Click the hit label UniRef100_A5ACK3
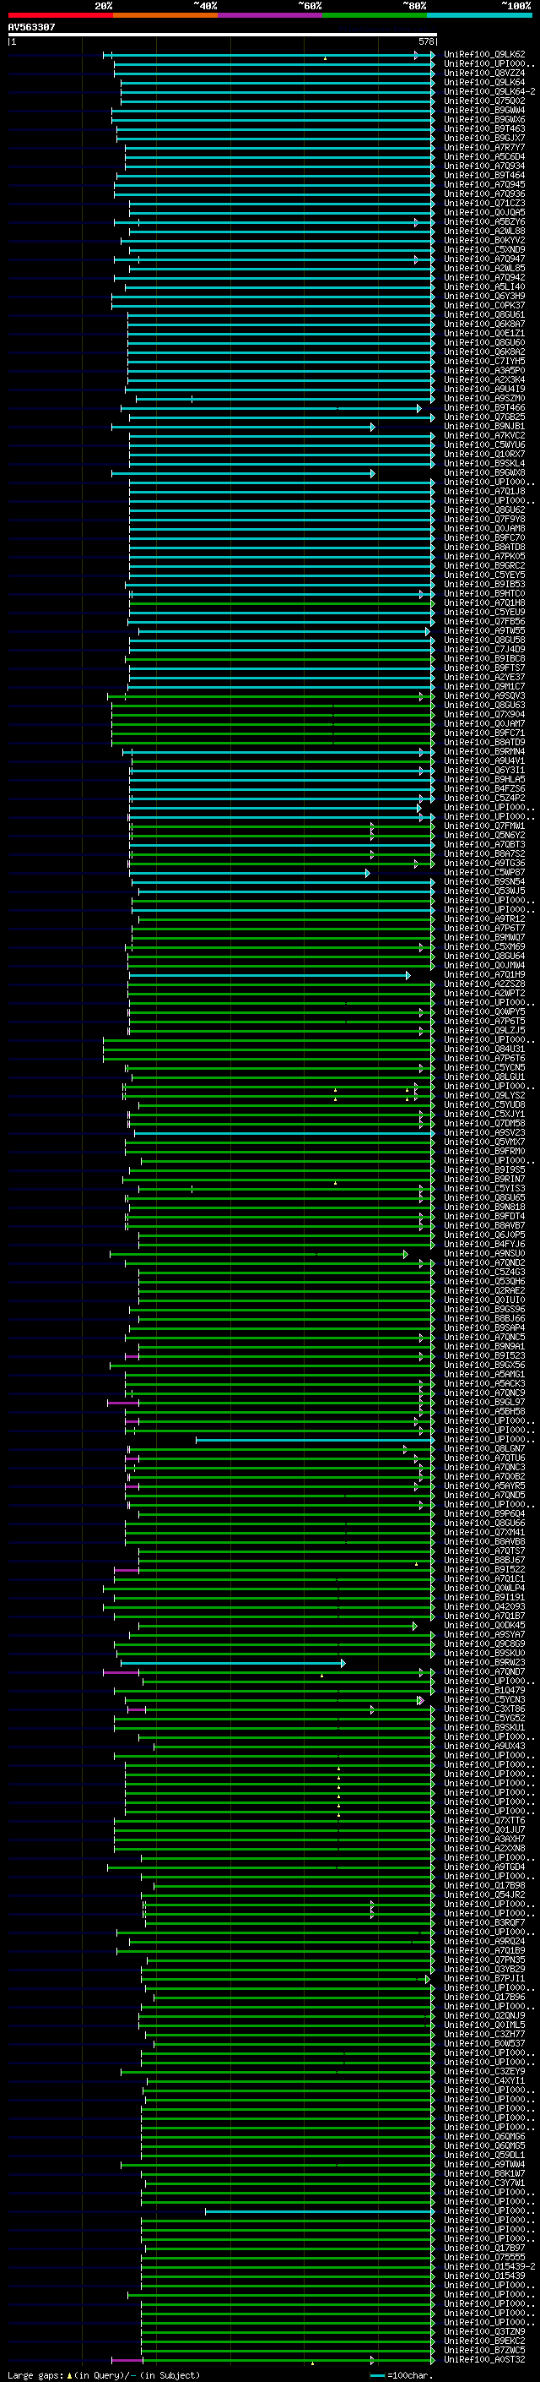Image resolution: width=540 pixels, height=2382 pixels. click(x=484, y=1383)
